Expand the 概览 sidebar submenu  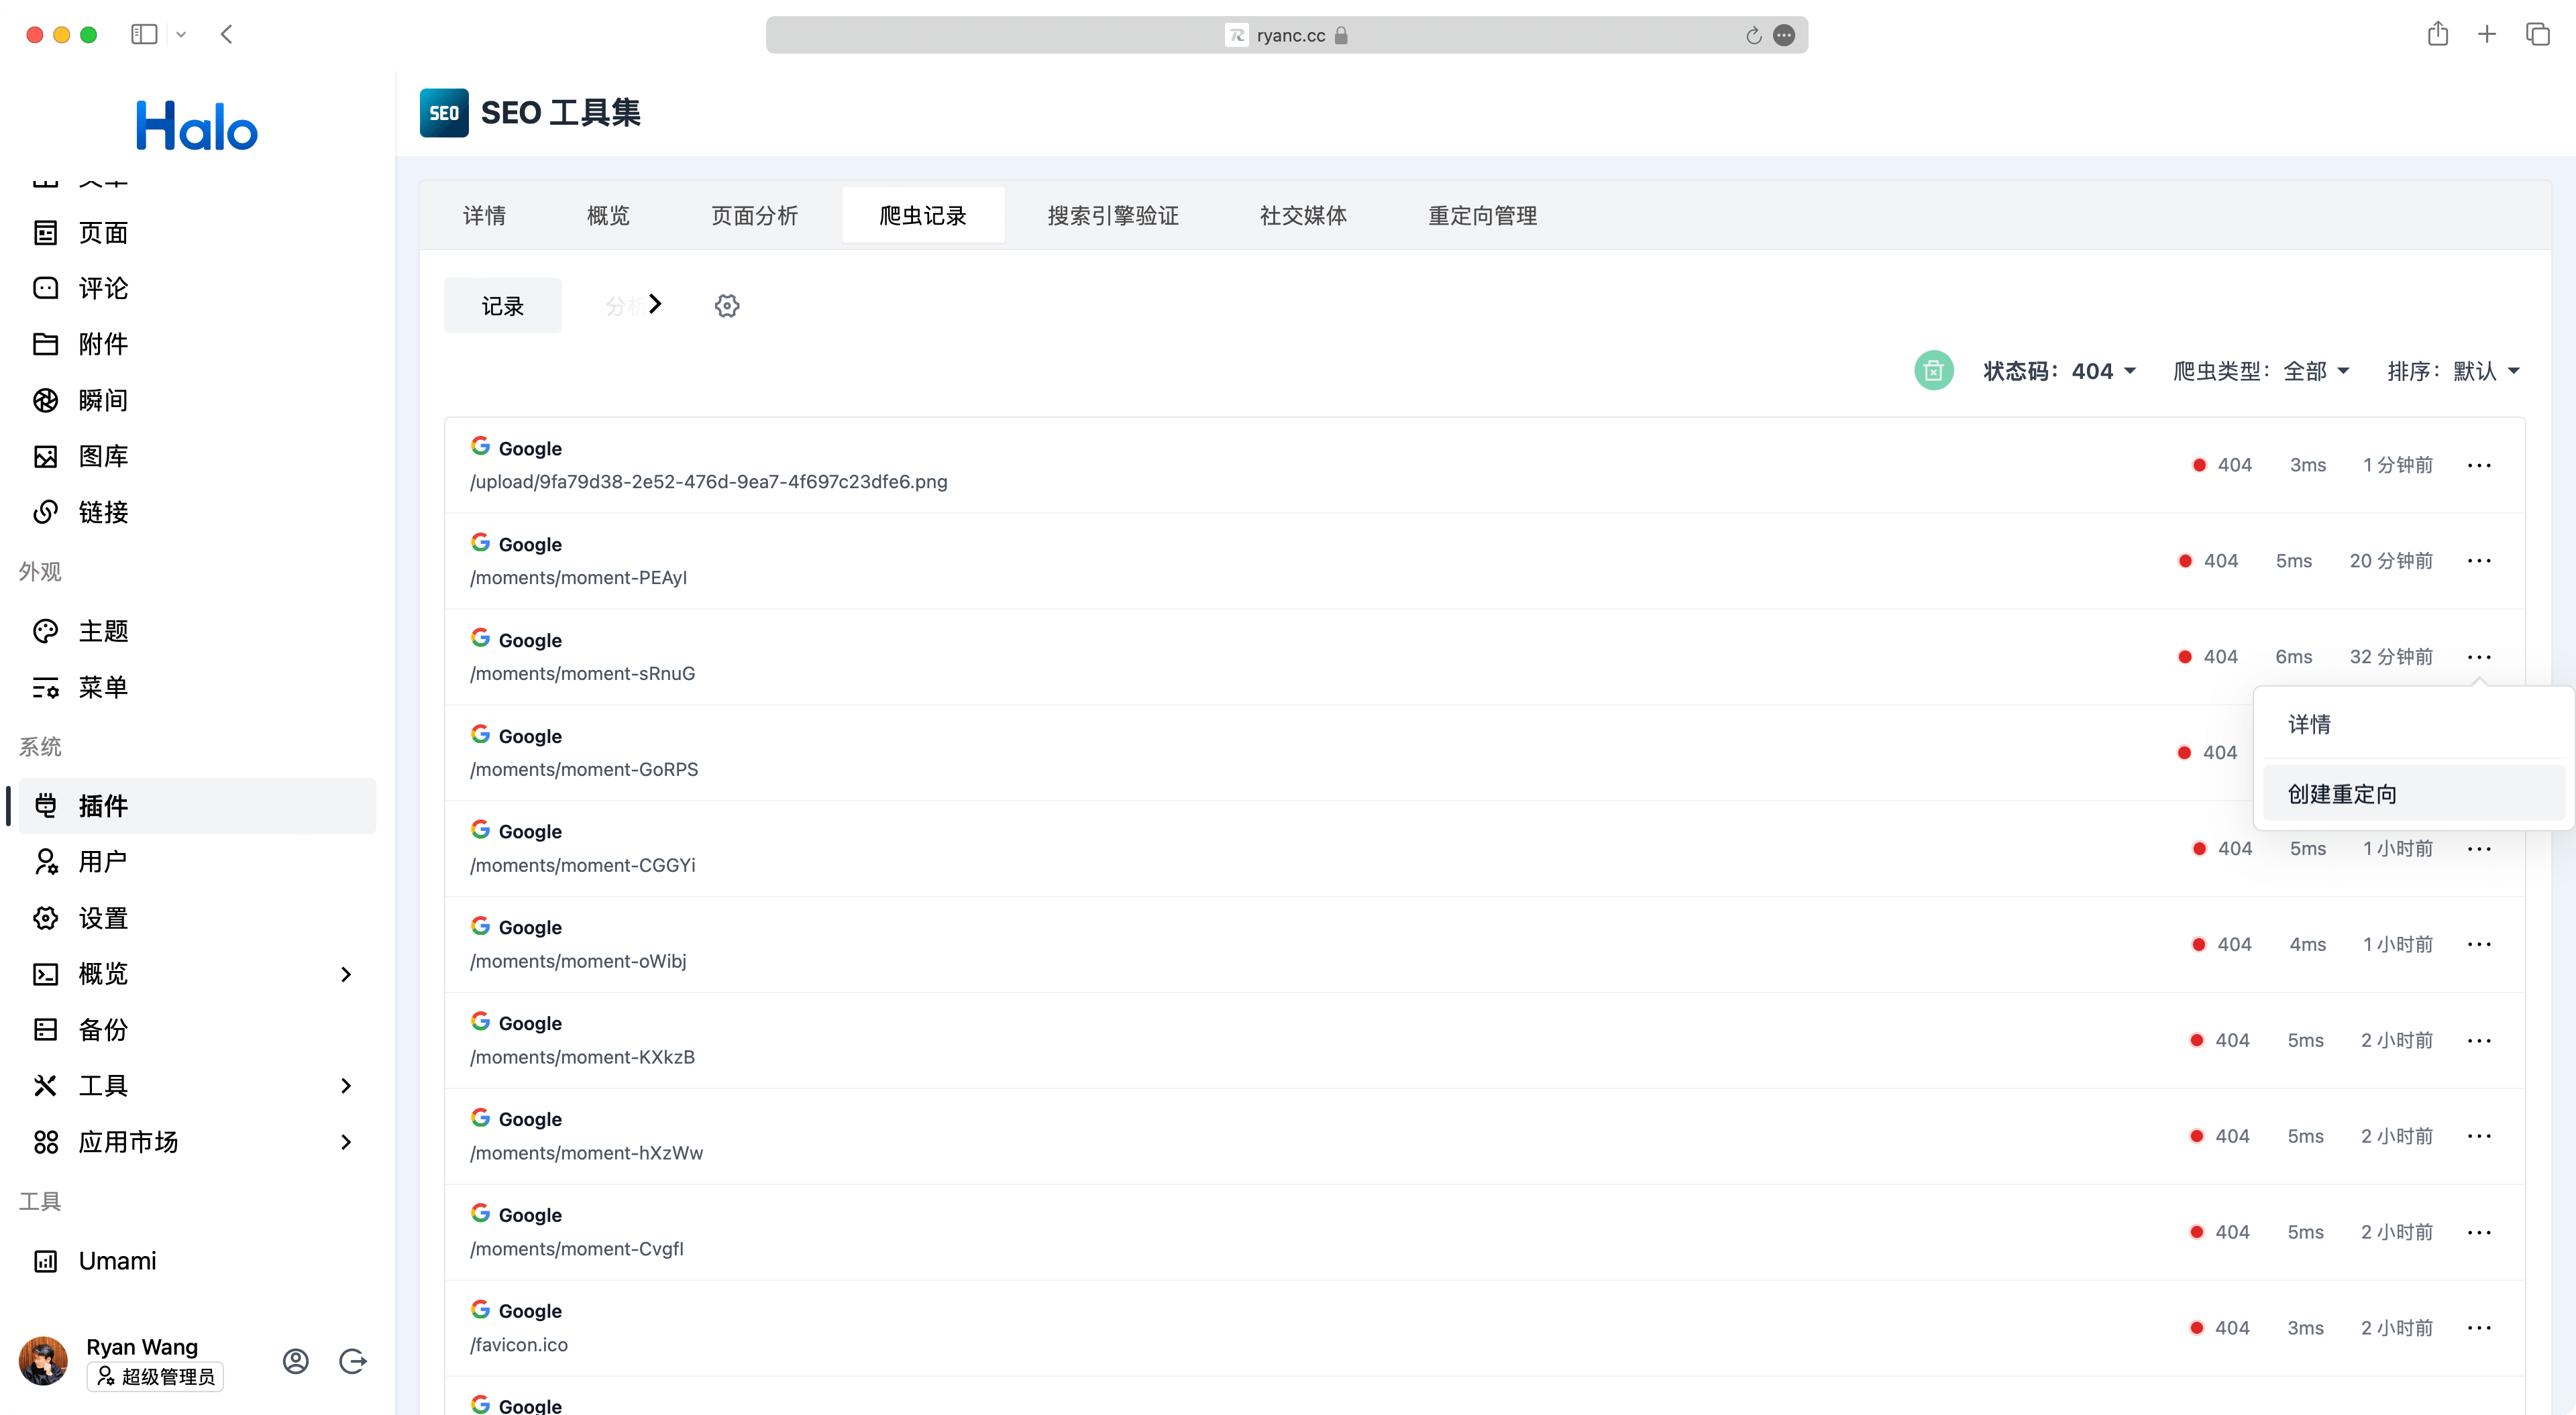coord(346,974)
